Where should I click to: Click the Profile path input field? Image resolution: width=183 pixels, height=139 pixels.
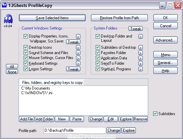(x=75, y=130)
